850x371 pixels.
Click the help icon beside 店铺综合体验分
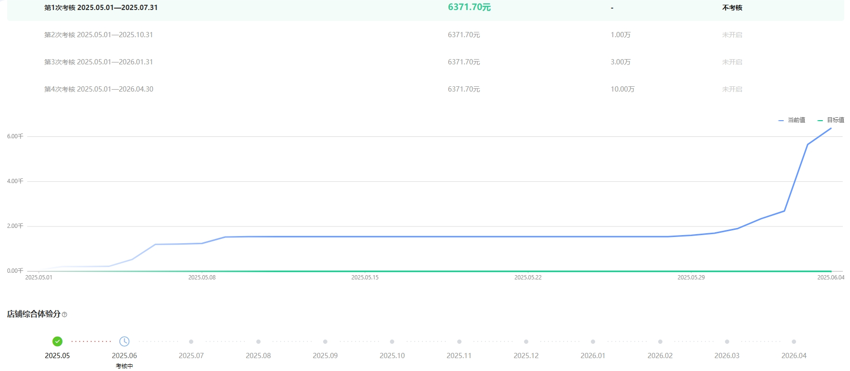click(64, 315)
